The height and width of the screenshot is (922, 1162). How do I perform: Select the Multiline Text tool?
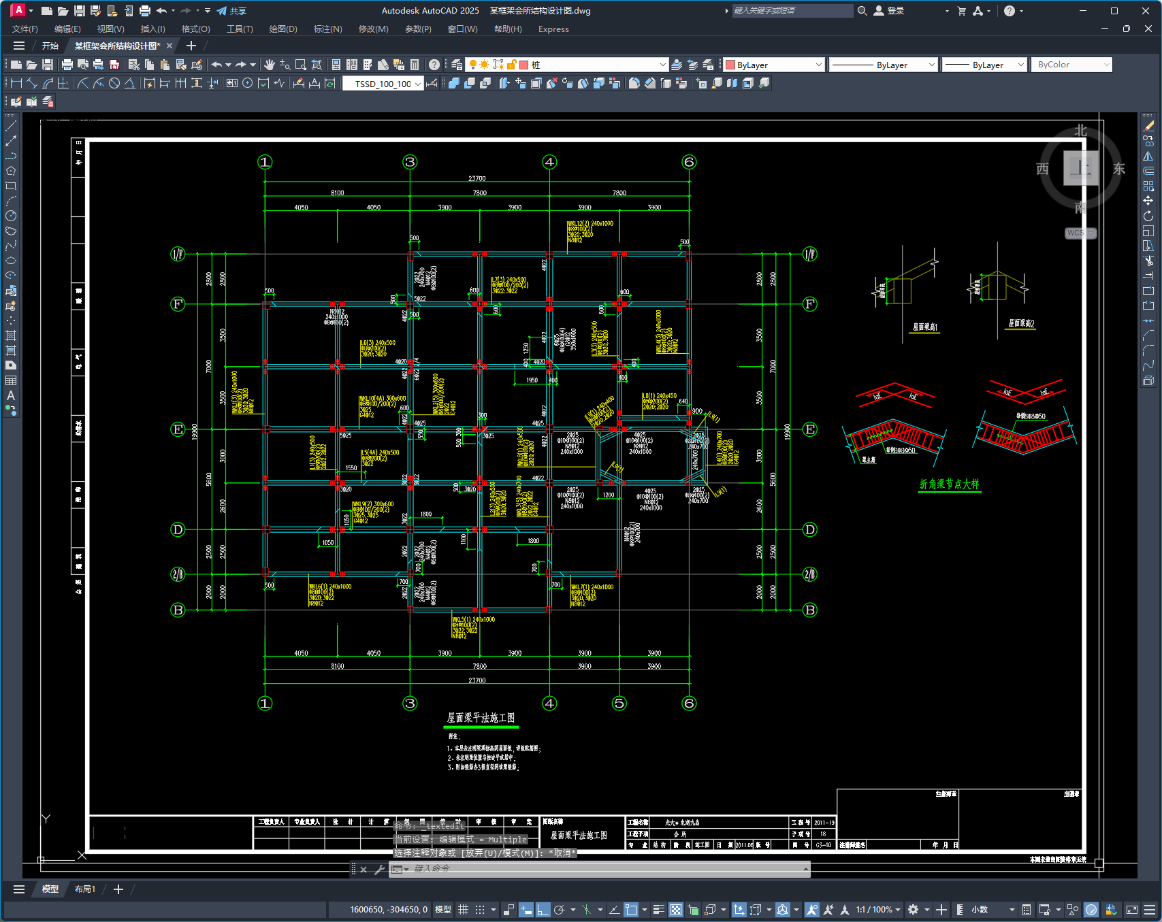(11, 395)
